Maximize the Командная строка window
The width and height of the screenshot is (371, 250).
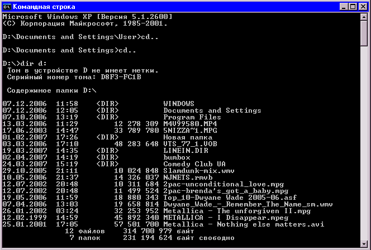353,7
